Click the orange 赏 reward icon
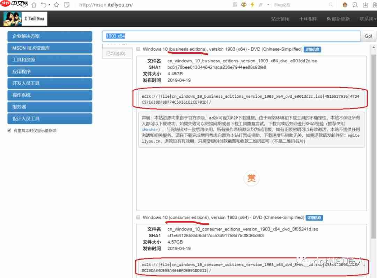The image size is (377, 278). point(251,178)
